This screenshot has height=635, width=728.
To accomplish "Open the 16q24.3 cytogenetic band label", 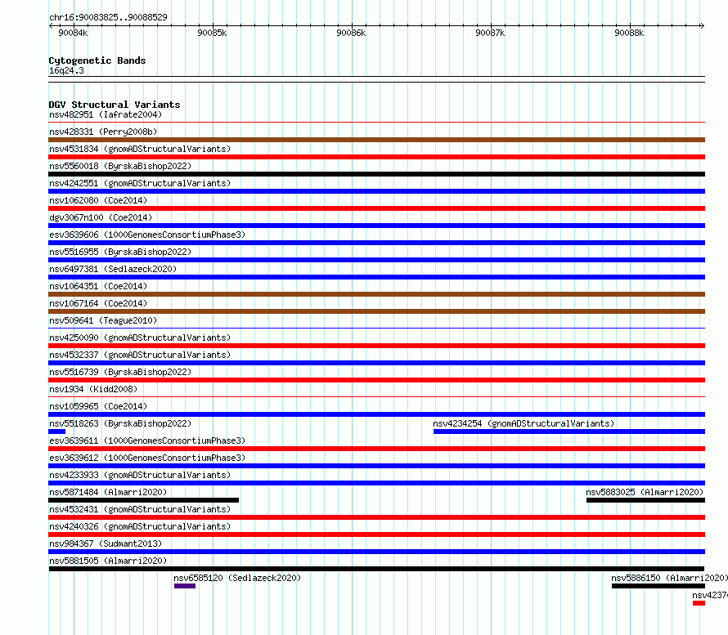I will 66,70.
